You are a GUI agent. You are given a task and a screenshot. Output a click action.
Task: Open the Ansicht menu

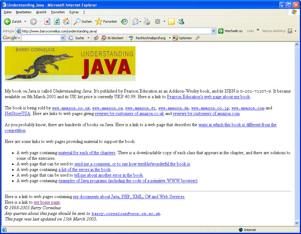[x=41, y=12]
